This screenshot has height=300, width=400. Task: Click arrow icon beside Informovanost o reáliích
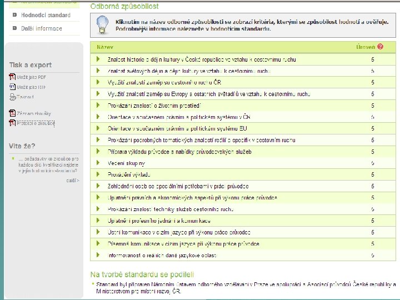click(x=98, y=255)
